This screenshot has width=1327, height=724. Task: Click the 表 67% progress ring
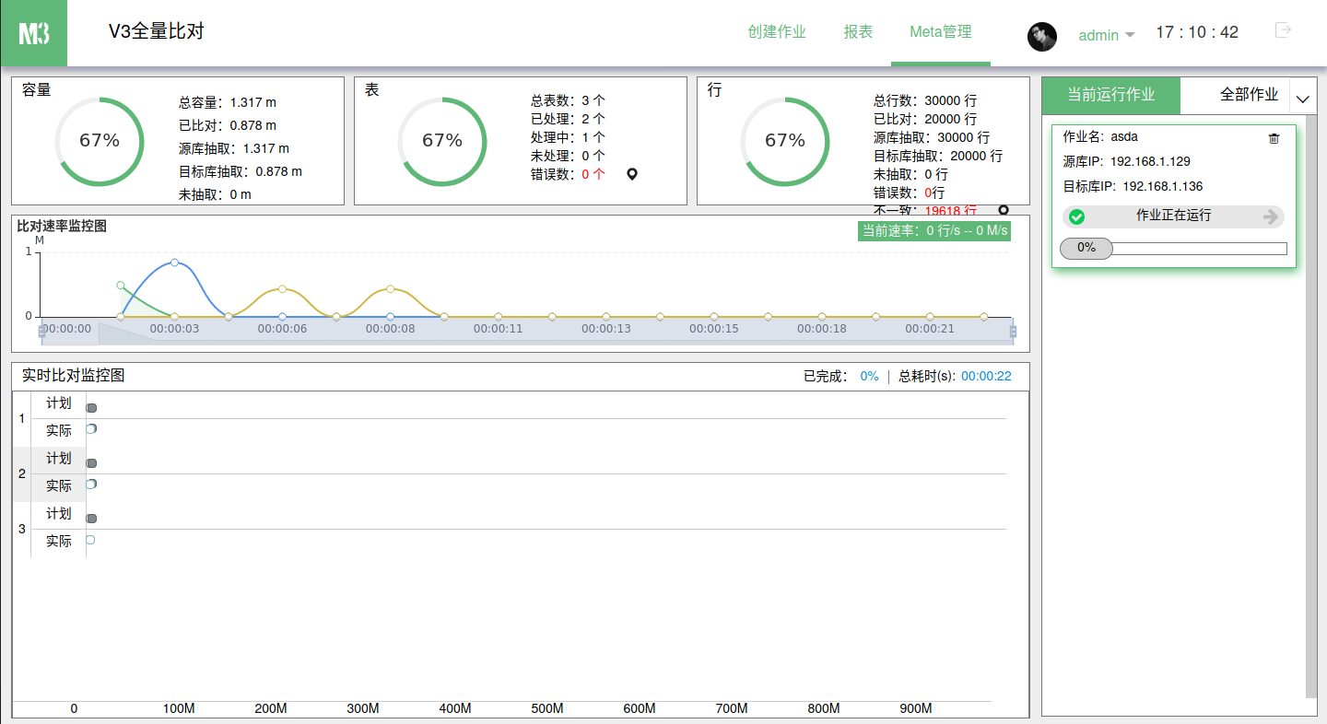pos(442,141)
